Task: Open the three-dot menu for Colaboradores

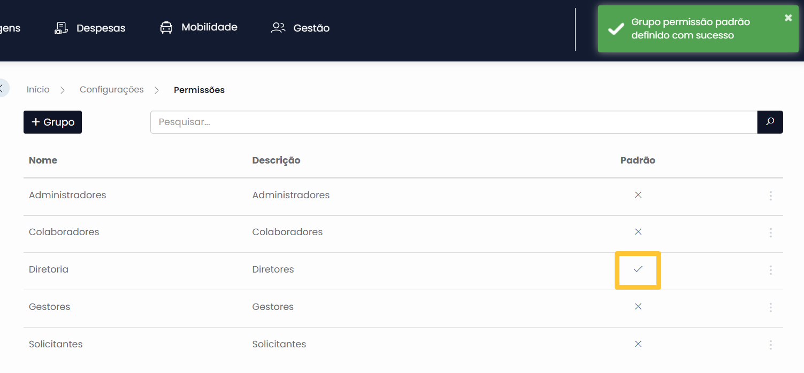Action: pyautogui.click(x=770, y=232)
